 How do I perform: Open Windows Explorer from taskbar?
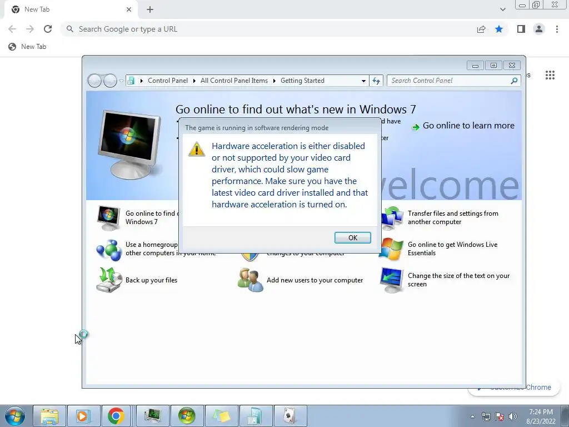(49, 416)
